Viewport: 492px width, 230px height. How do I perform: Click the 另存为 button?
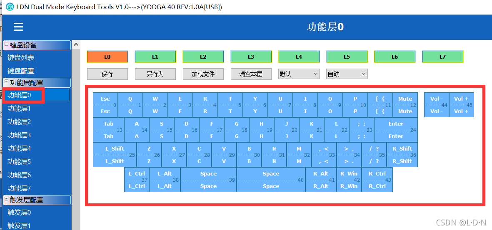coord(155,74)
